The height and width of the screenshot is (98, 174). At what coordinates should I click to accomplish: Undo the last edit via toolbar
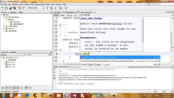tap(20, 8)
